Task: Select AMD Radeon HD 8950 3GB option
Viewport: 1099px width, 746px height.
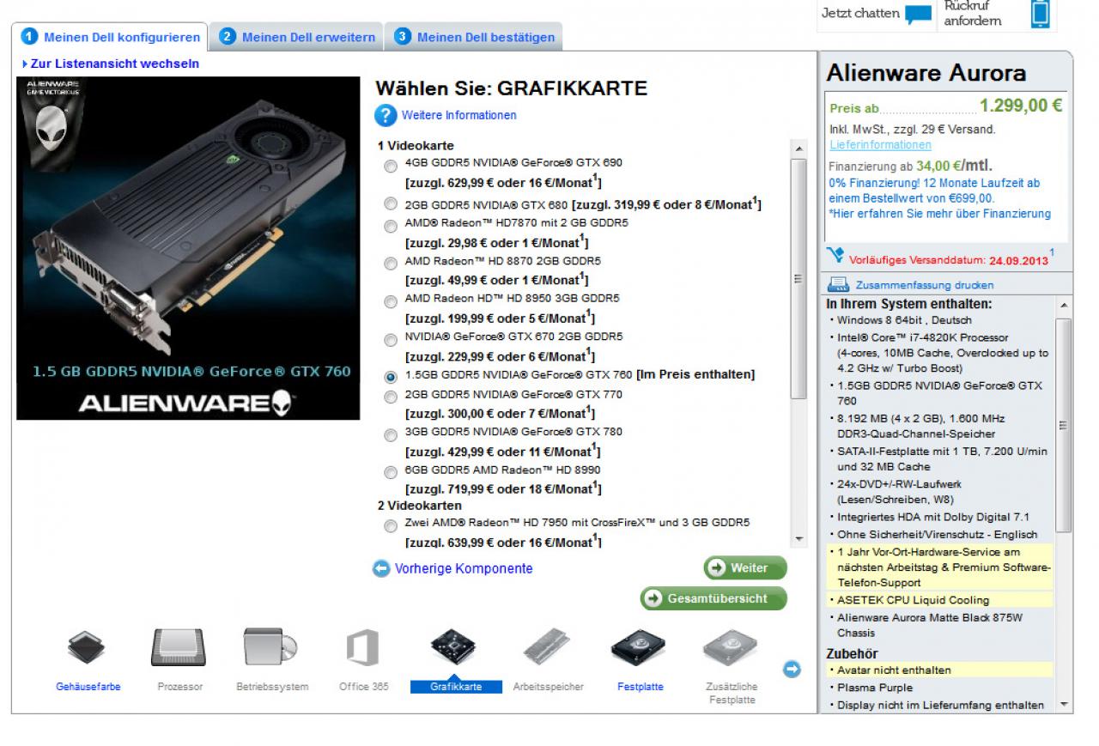Action: (391, 301)
